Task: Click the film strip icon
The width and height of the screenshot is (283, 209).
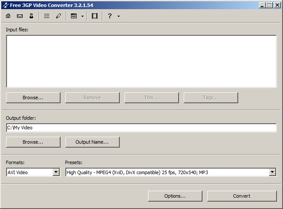Action: click(94, 16)
